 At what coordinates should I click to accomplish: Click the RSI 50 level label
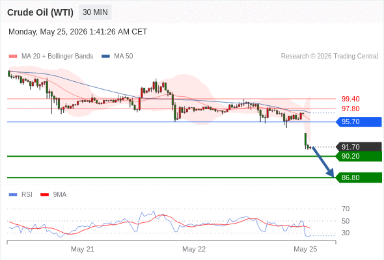coord(346,221)
